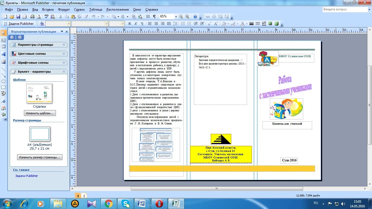Paste from clipboard using the Paste icon

(73, 17)
